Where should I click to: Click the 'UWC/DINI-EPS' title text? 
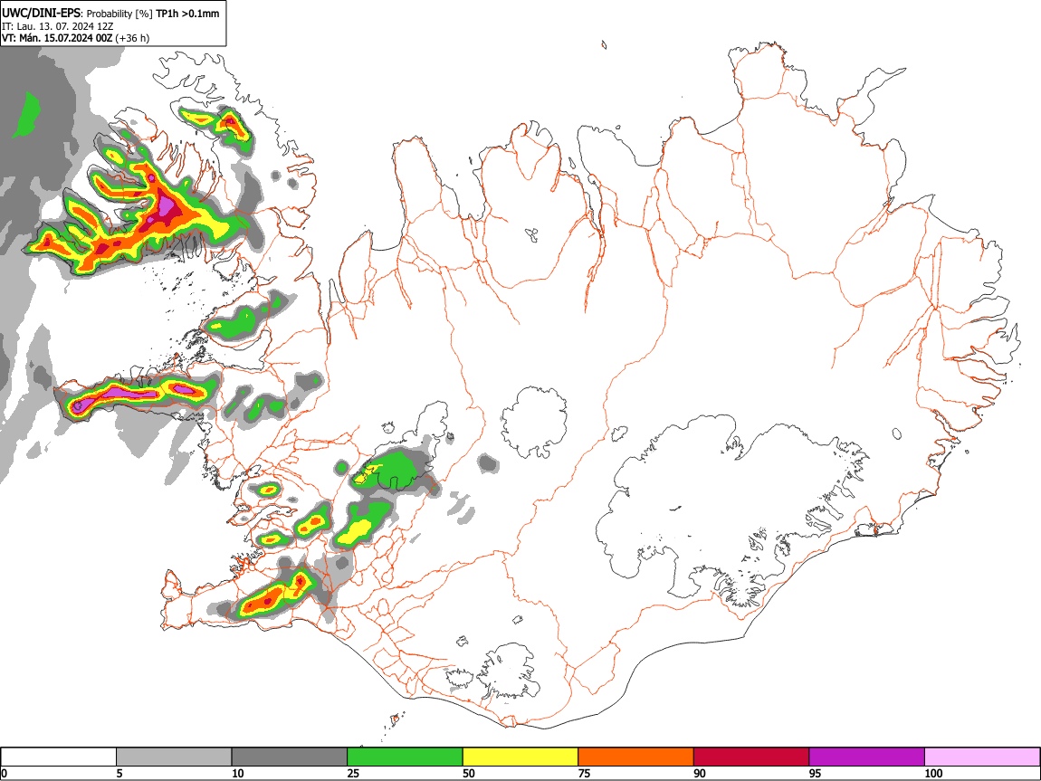pos(41,14)
